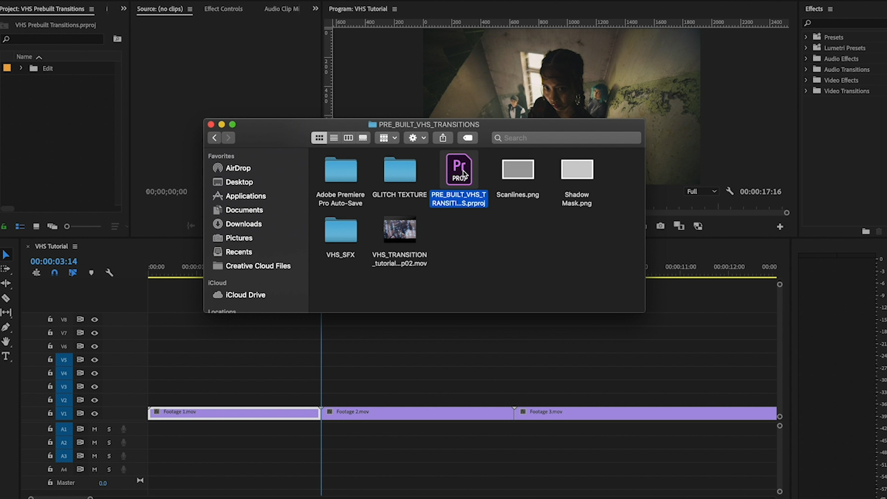Expand the Presets folder in Effects
The image size is (887, 499).
coord(806,37)
